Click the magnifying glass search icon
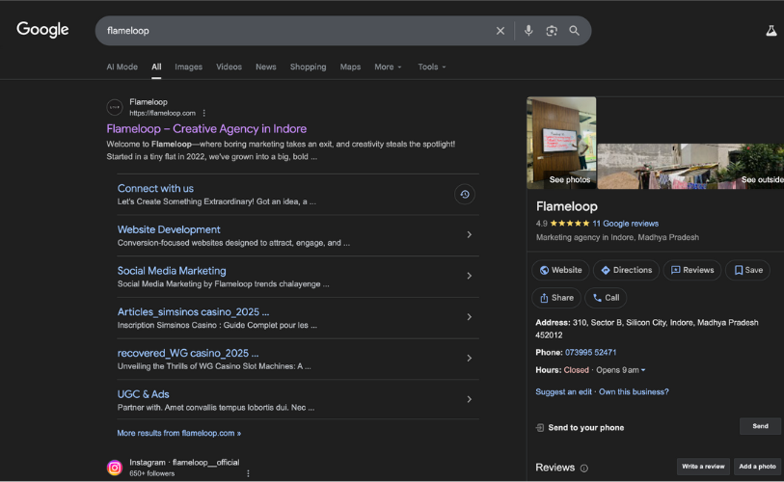 click(x=574, y=31)
